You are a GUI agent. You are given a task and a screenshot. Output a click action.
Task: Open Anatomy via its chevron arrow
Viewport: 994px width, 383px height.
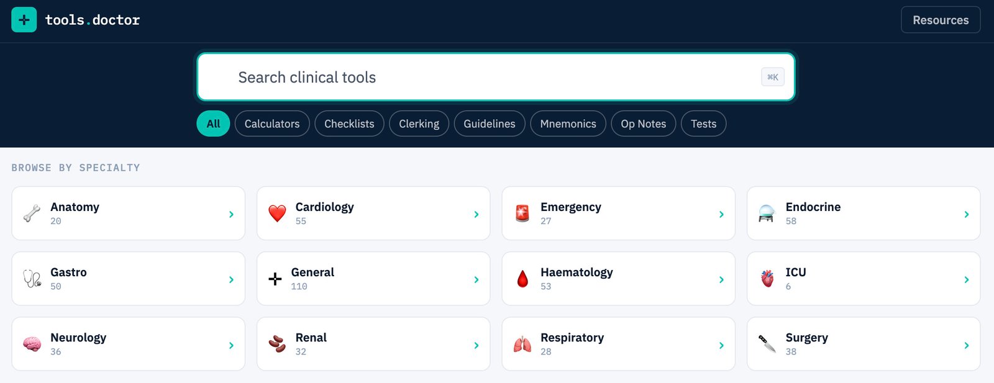(231, 214)
